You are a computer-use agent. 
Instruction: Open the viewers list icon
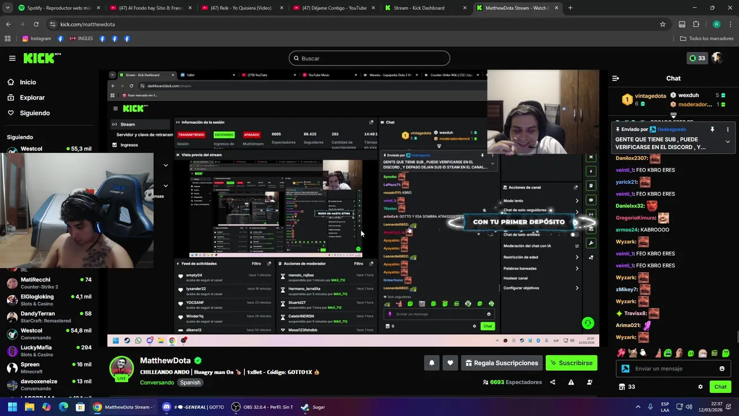[589, 382]
